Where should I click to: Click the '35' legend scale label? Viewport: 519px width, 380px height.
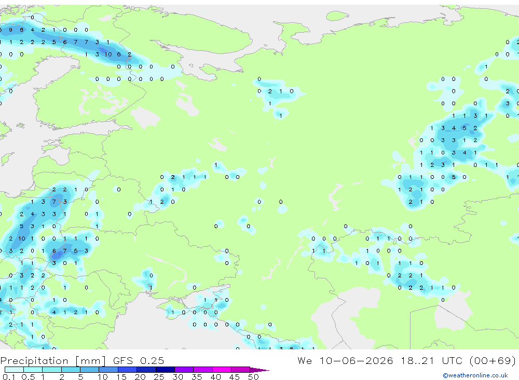pos(197,377)
